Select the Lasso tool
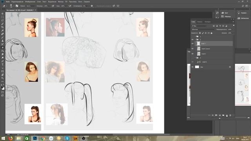251x141 pixels. tap(2, 20)
